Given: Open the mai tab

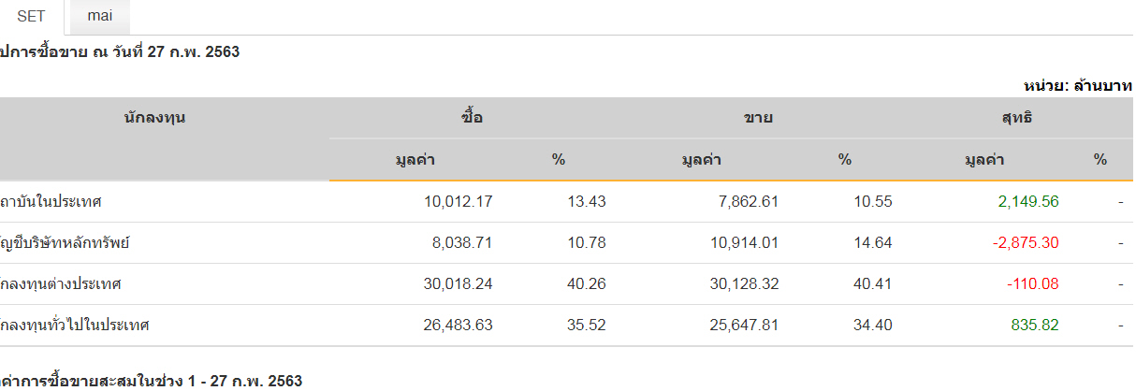Looking at the screenshot, I should (99, 17).
